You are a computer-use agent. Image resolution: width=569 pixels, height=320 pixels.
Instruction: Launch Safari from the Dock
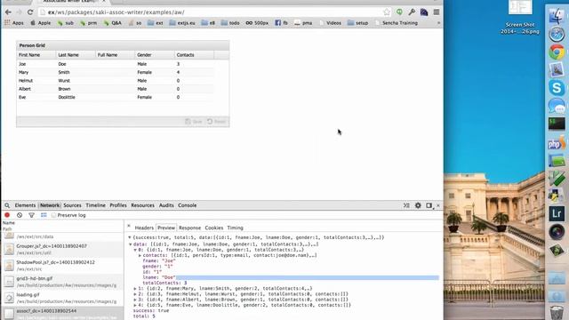click(557, 35)
